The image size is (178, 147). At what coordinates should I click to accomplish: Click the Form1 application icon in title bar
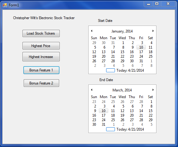point(5,5)
